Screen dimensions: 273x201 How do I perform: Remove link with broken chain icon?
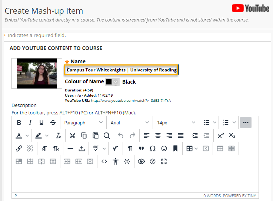click(x=30, y=148)
